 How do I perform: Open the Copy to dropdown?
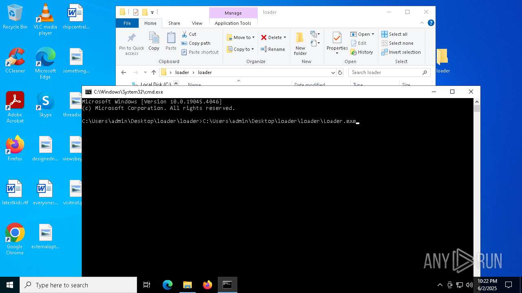(240, 49)
